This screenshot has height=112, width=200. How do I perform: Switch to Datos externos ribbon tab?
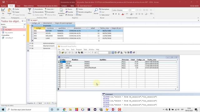pos(29,6)
